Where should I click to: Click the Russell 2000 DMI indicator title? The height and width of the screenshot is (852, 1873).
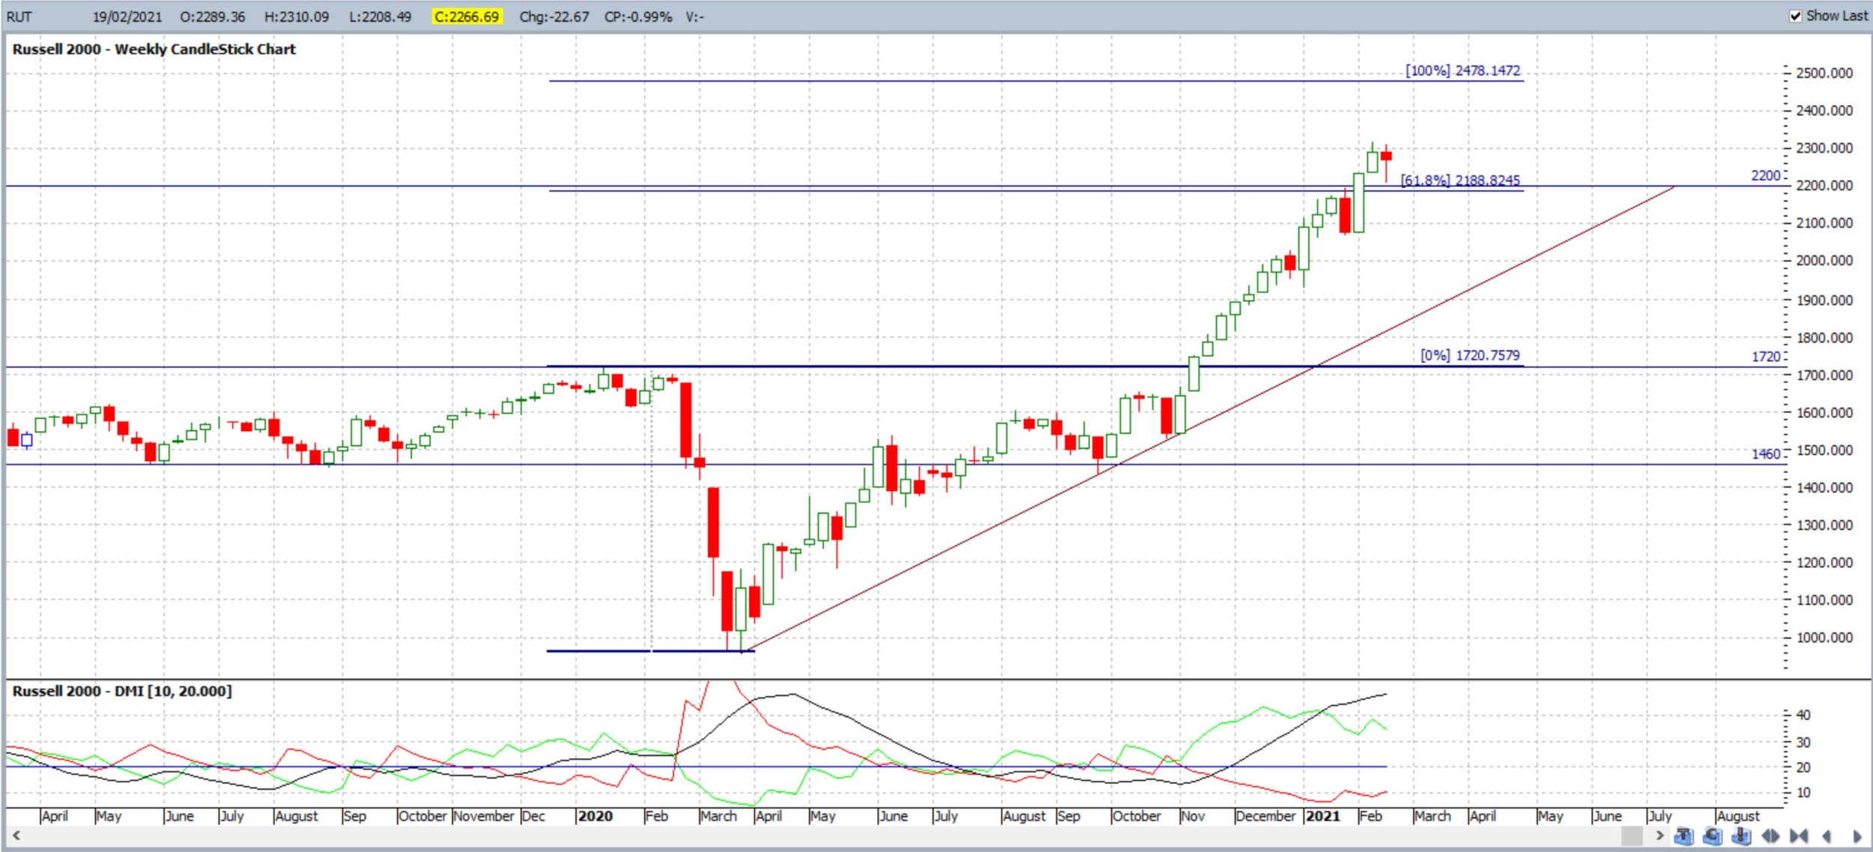point(122,691)
